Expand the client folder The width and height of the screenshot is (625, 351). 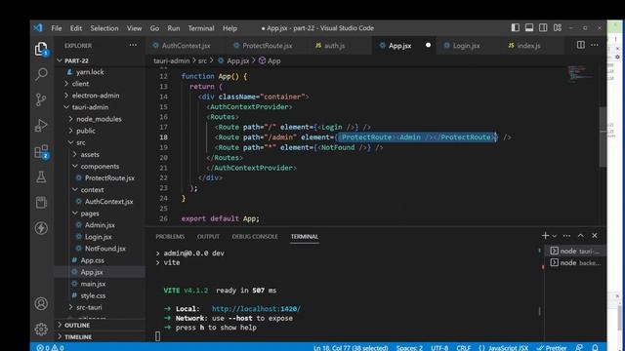(100, 84)
